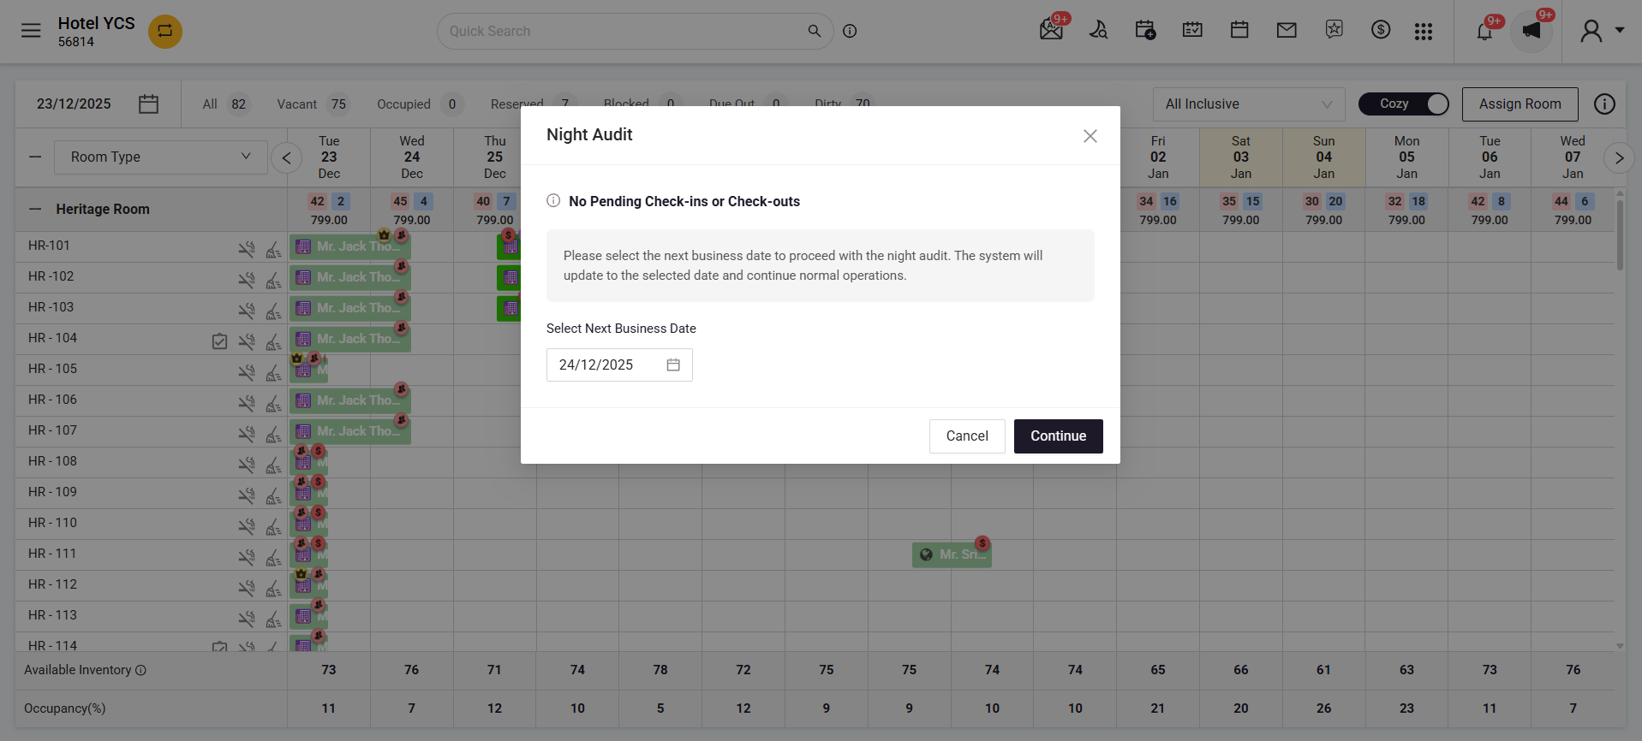Click room label HR-112

coord(52,584)
